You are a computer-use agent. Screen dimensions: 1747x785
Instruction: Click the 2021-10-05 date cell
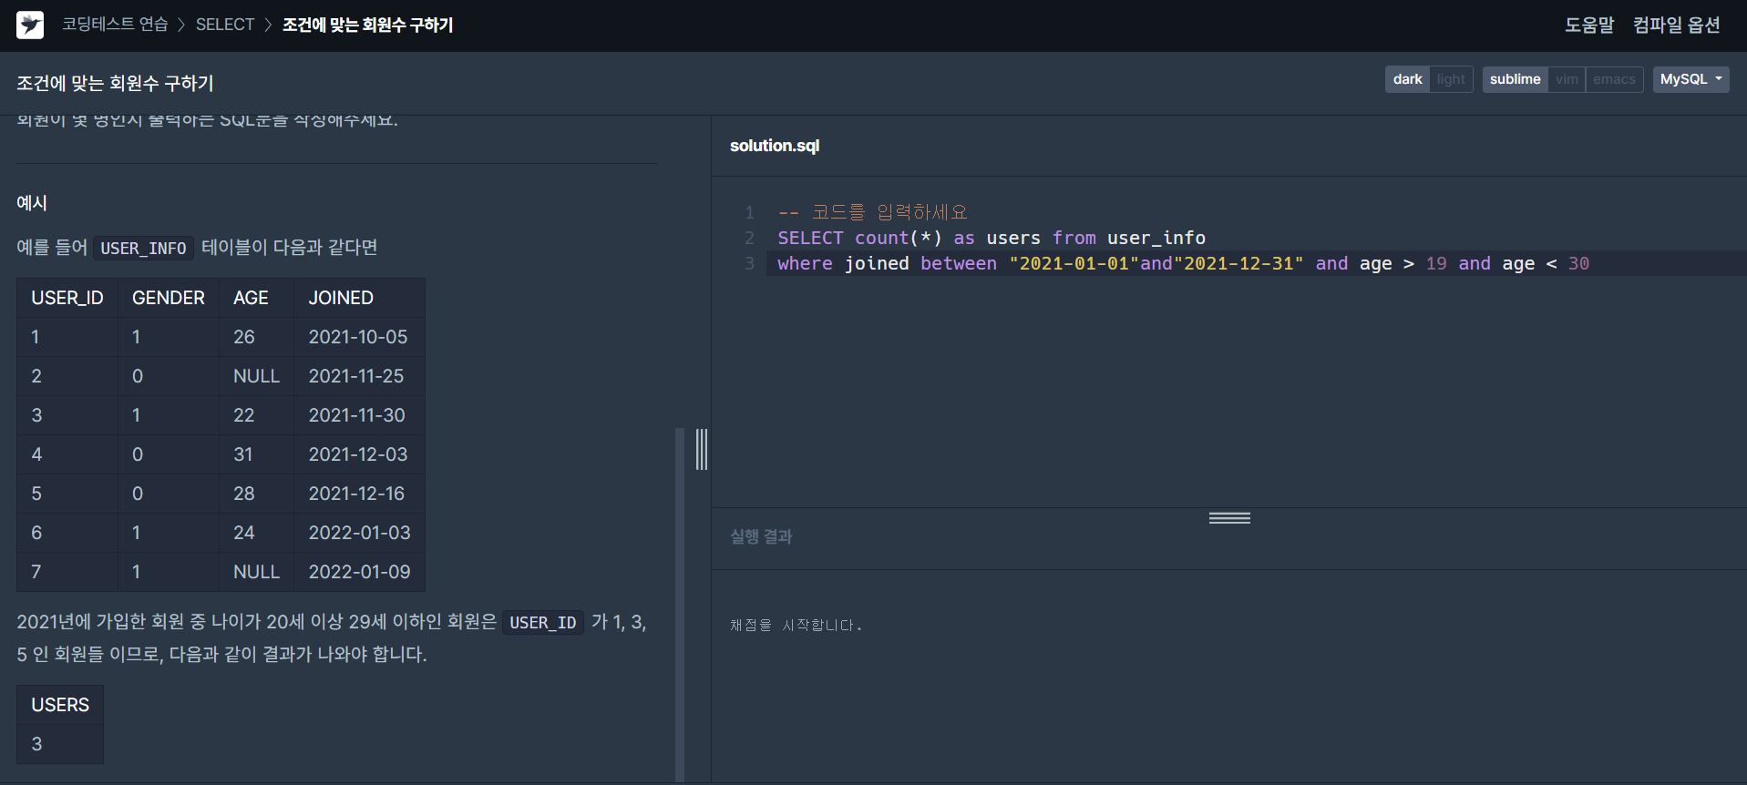click(x=358, y=337)
